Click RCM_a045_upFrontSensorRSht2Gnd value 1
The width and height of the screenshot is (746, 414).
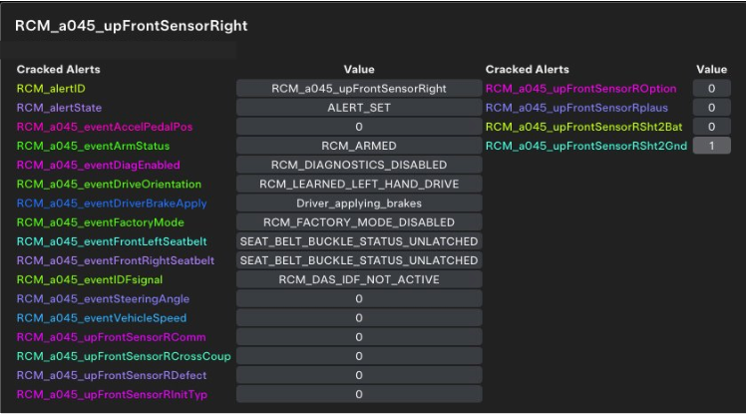pyautogui.click(x=711, y=146)
